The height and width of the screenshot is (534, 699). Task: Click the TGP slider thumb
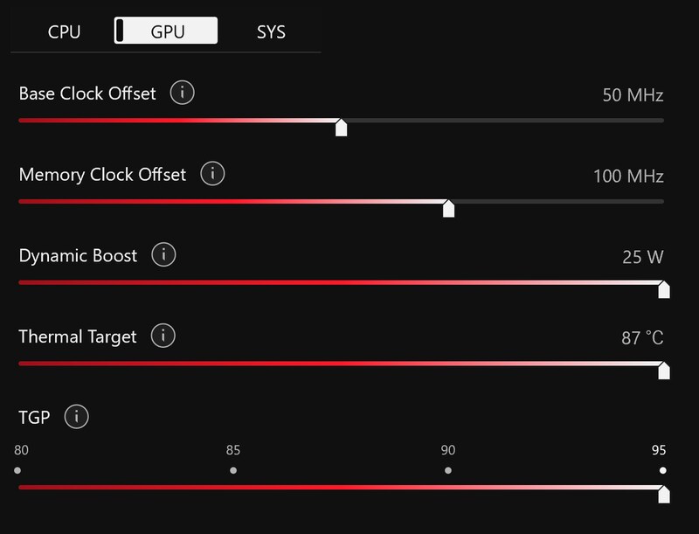tap(664, 495)
